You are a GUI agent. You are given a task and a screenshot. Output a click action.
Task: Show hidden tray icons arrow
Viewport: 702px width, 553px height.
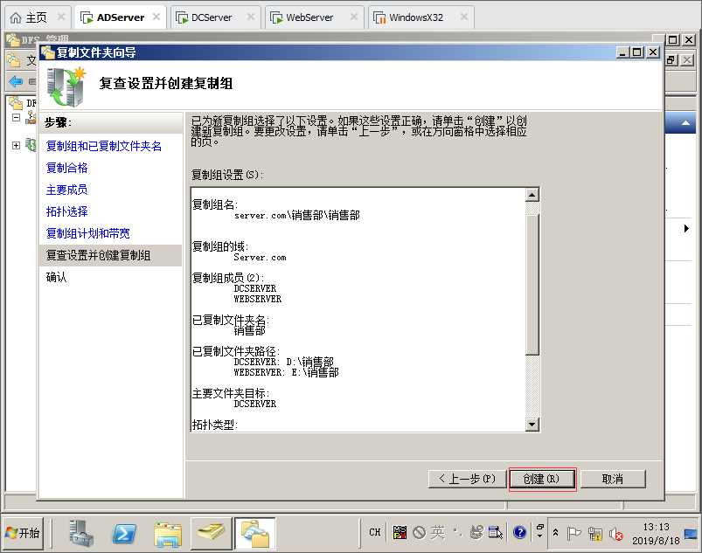[x=556, y=532]
